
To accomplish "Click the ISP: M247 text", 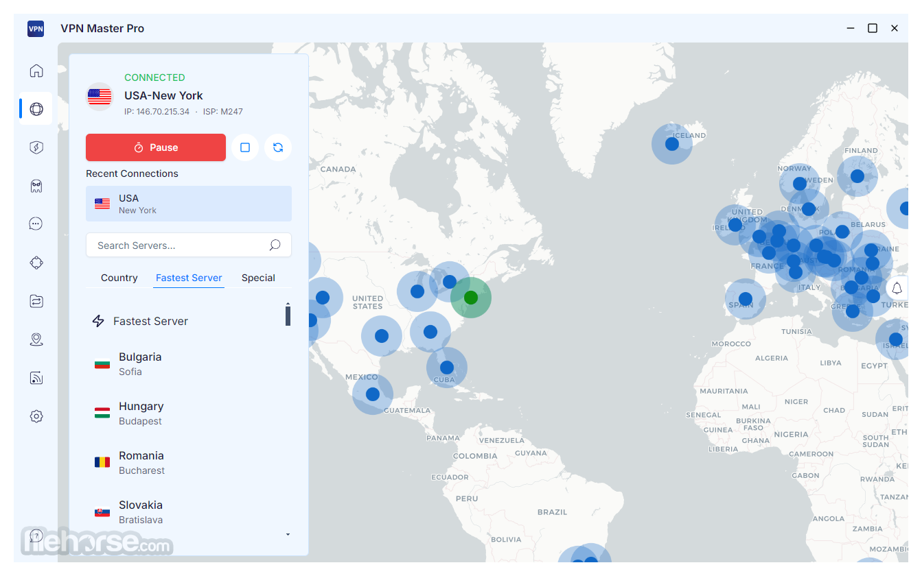I will [x=223, y=112].
